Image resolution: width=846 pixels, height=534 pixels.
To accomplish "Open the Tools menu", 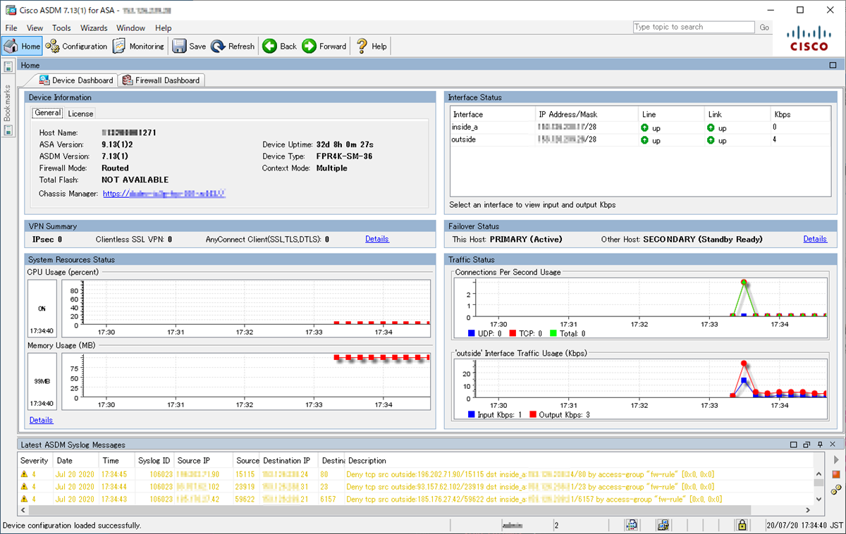I will [61, 28].
